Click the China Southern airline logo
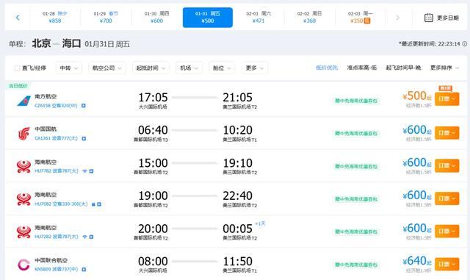The width and height of the screenshot is (470, 280). pyautogui.click(x=23, y=101)
